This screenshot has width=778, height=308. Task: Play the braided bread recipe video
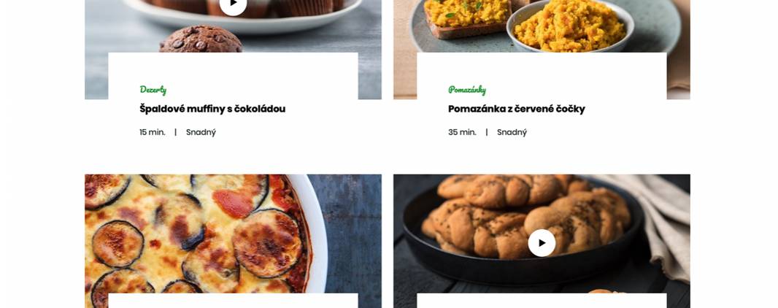tap(542, 243)
